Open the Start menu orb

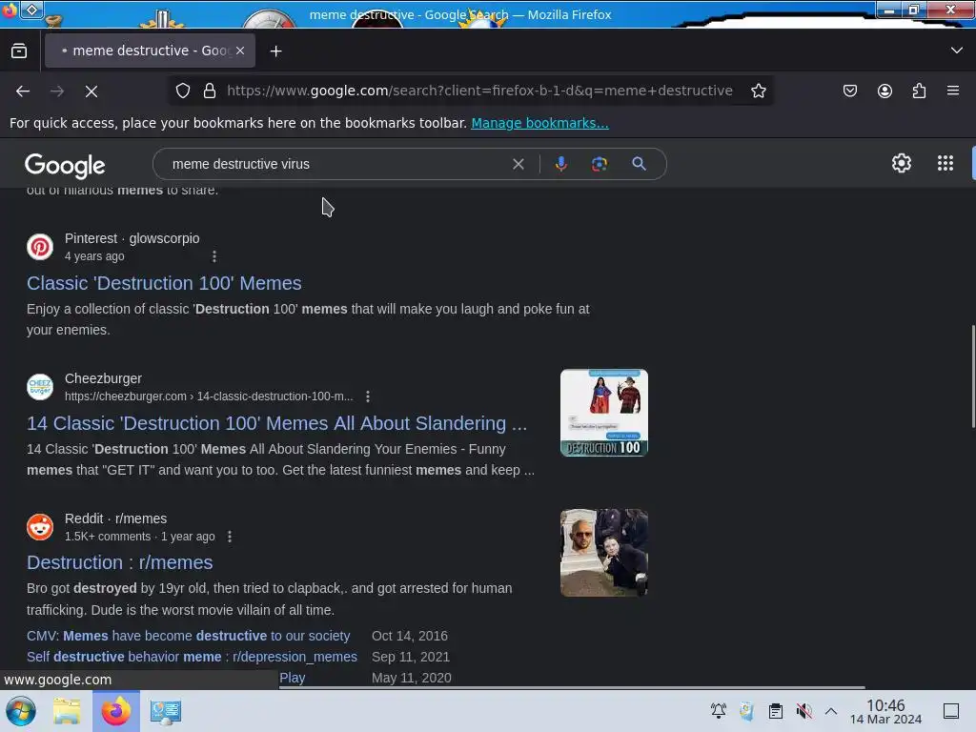click(x=21, y=711)
